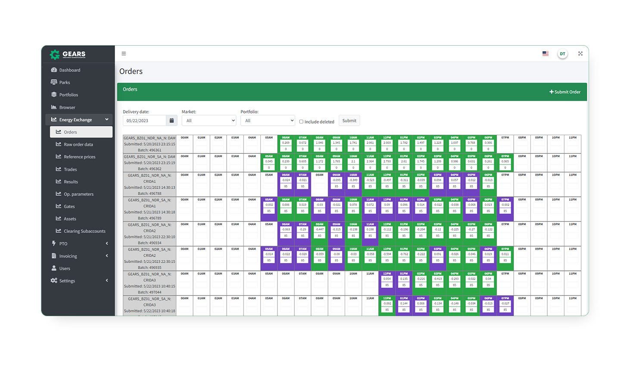Open the calendar date picker icon
The image size is (633, 366).
pos(172,121)
